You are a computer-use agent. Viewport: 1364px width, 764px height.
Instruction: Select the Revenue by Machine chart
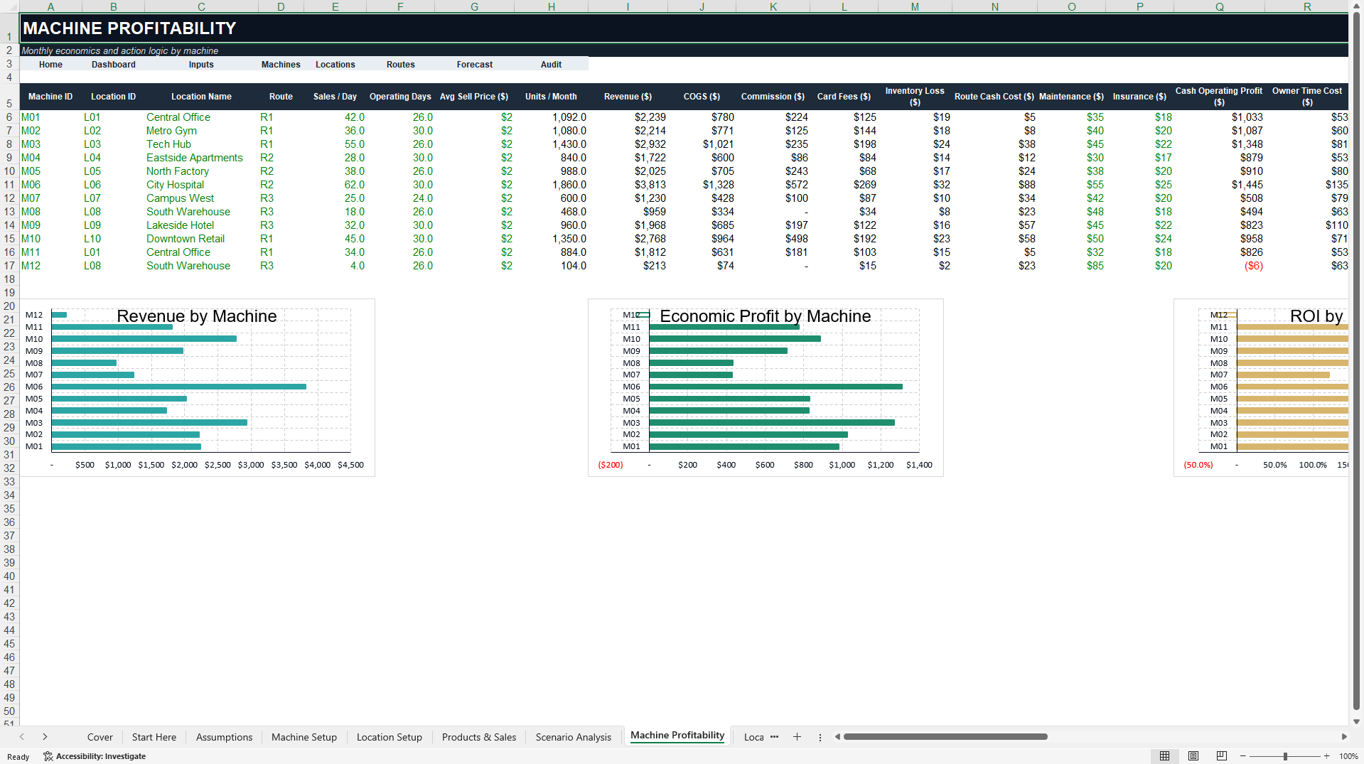(197, 387)
